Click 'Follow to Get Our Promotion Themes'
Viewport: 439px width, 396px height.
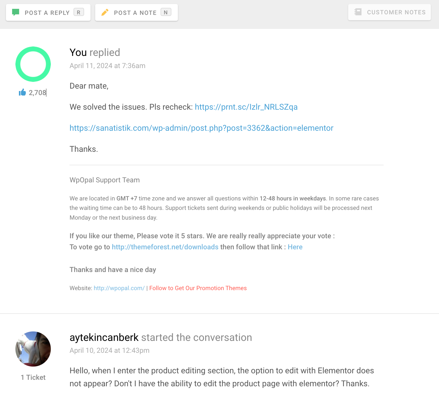pyautogui.click(x=198, y=288)
